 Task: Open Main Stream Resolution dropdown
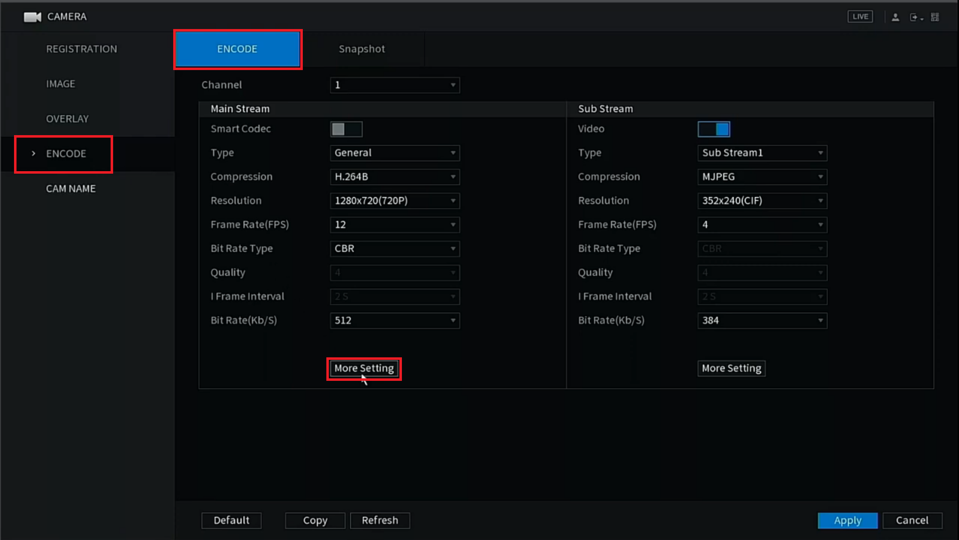394,201
